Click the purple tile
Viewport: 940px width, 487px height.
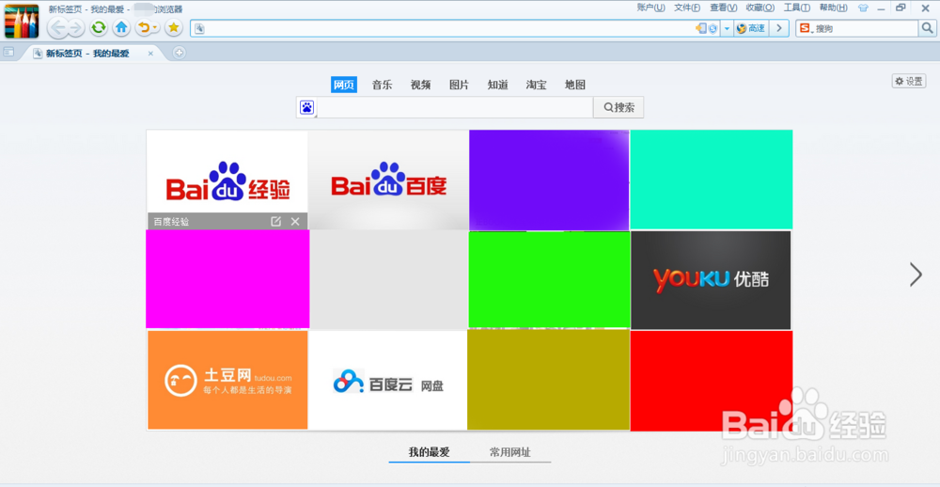click(x=549, y=180)
